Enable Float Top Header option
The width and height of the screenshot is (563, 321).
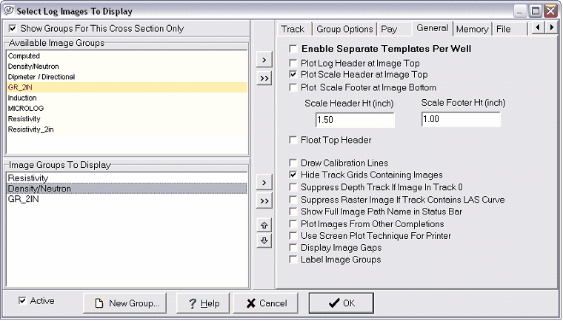click(293, 140)
